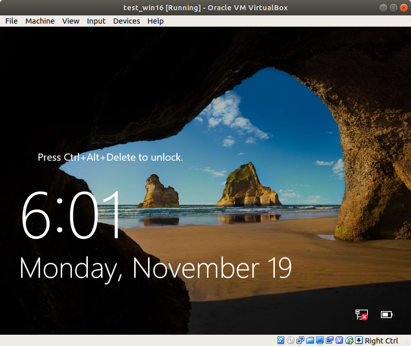Select the battery indicator on the lock screen
The height and width of the screenshot is (346, 411).
385,315
